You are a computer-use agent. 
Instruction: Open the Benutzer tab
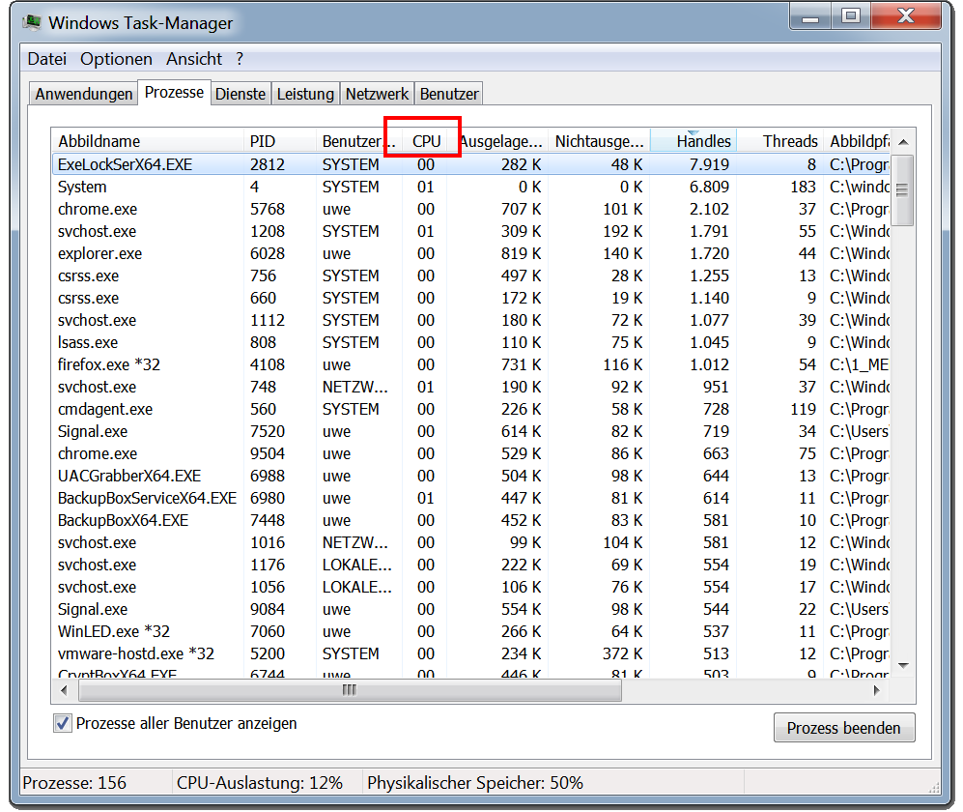tap(449, 94)
